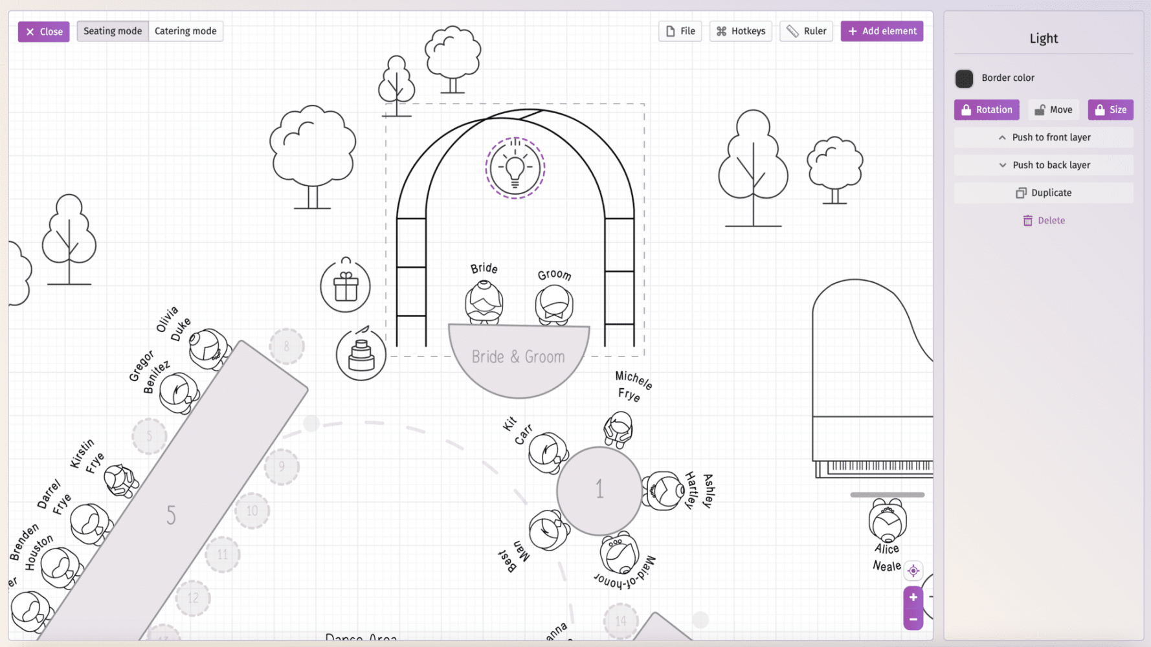Select the gift box element on canvas
This screenshot has height=647, width=1151.
tap(345, 286)
